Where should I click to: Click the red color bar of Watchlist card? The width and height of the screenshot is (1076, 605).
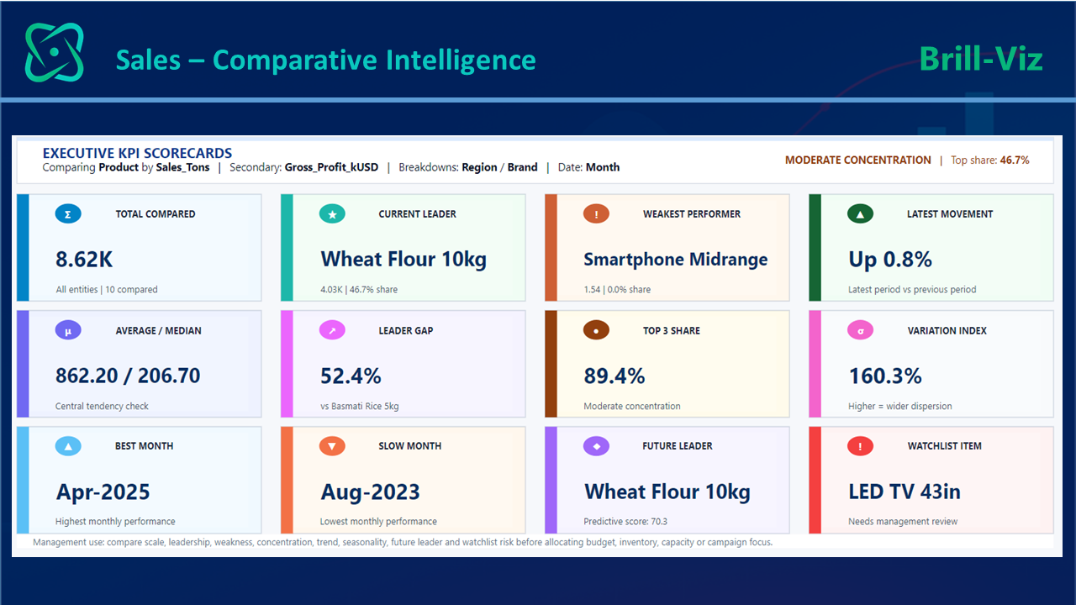coord(815,480)
